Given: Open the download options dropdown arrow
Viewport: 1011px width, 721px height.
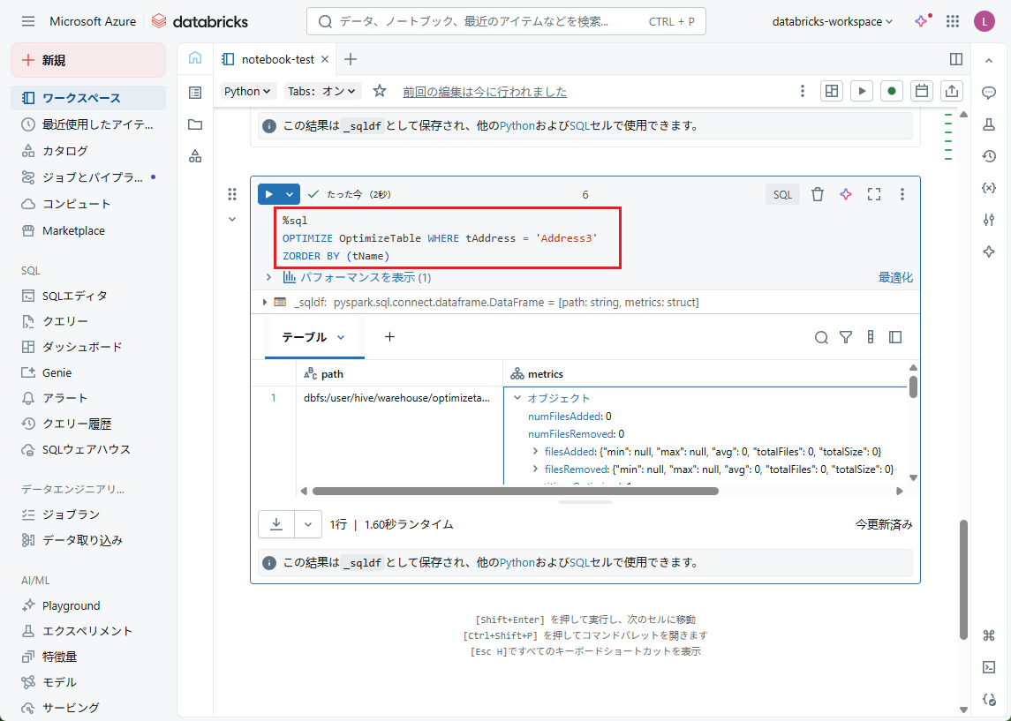Looking at the screenshot, I should click(307, 523).
